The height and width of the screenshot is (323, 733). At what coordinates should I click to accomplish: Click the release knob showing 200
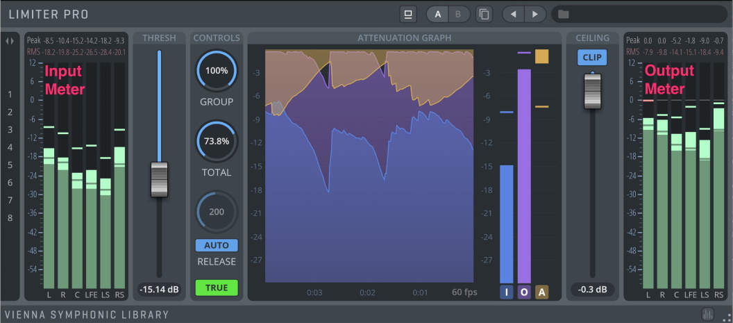pos(217,212)
